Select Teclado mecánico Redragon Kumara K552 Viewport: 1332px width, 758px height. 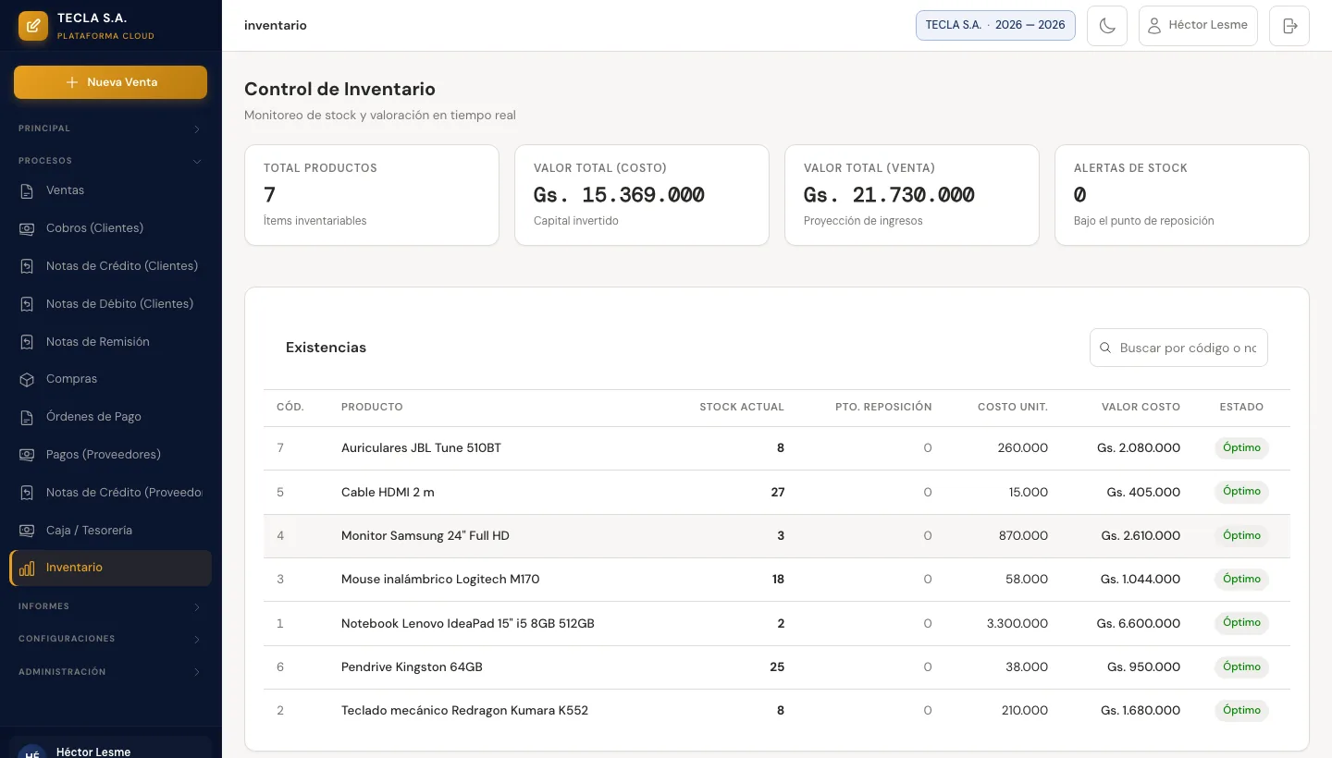click(777, 711)
